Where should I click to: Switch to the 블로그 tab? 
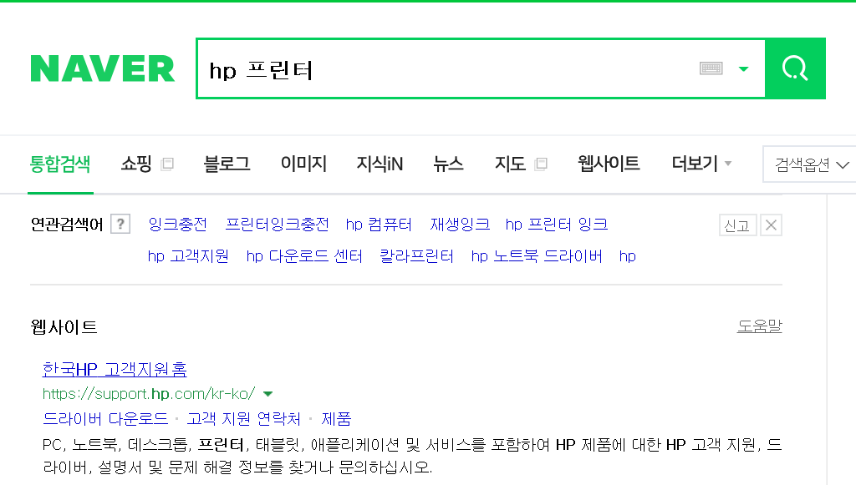pyautogui.click(x=227, y=164)
